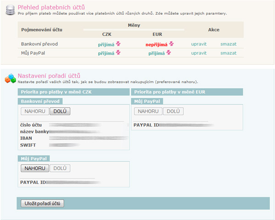Click the colored cubes icon beside Nastavení pořadí účtů
The image size is (275, 220).
click(x=10, y=78)
